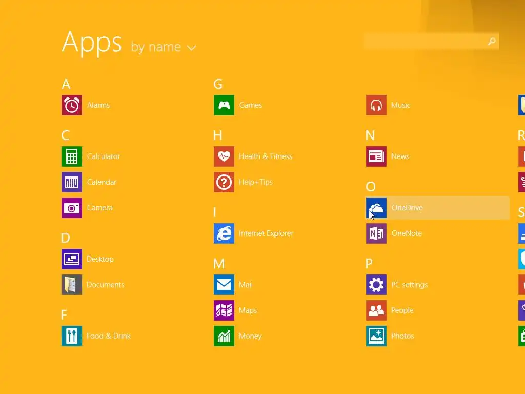Click the 'Money' label text
The image size is (525, 394).
[x=250, y=336]
